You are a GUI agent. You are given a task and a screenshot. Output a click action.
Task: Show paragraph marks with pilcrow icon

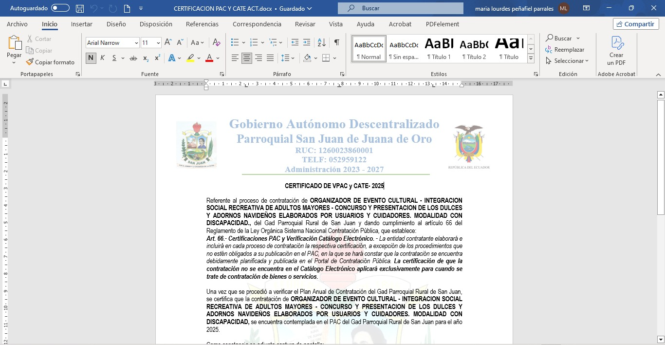[x=336, y=42]
